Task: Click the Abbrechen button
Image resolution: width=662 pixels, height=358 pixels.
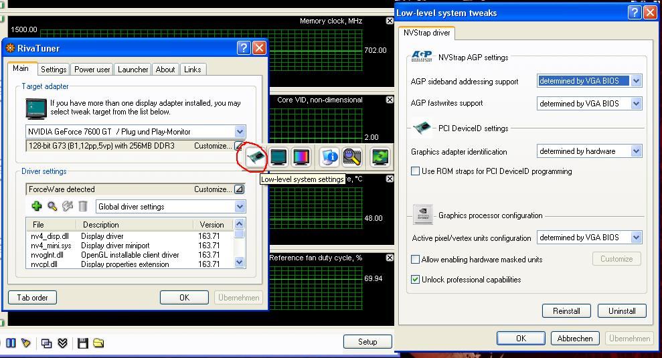Action: pos(575,338)
